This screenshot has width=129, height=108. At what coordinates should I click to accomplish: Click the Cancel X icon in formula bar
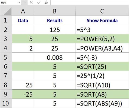click(31, 2)
